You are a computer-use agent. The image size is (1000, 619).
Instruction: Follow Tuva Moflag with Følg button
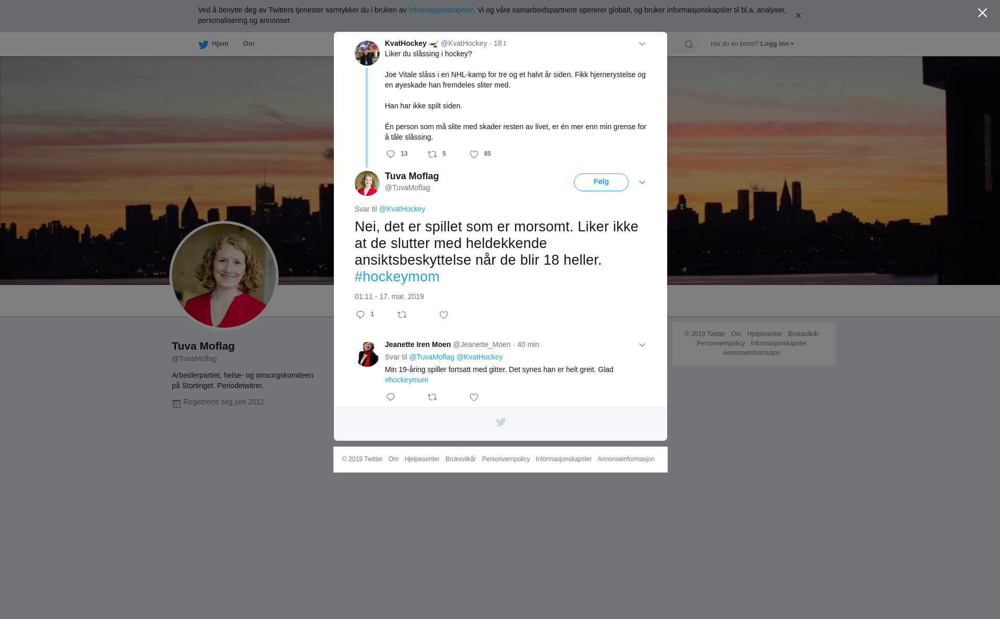[x=601, y=182]
